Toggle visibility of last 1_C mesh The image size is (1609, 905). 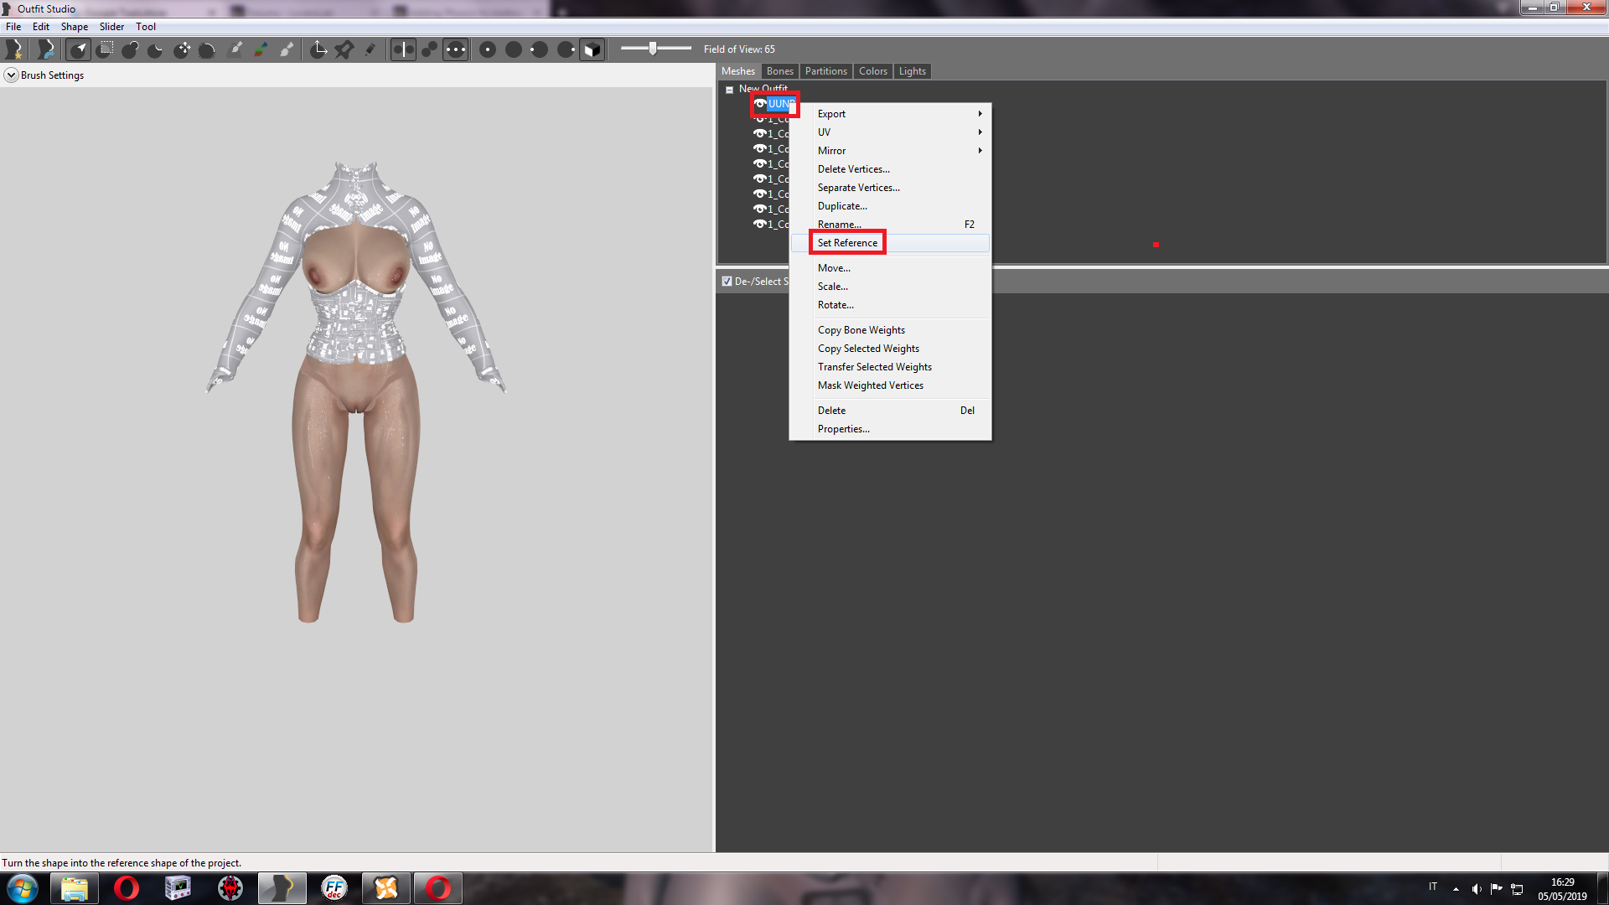pos(759,224)
